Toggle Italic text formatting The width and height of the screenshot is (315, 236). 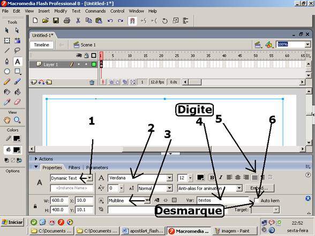click(221, 178)
